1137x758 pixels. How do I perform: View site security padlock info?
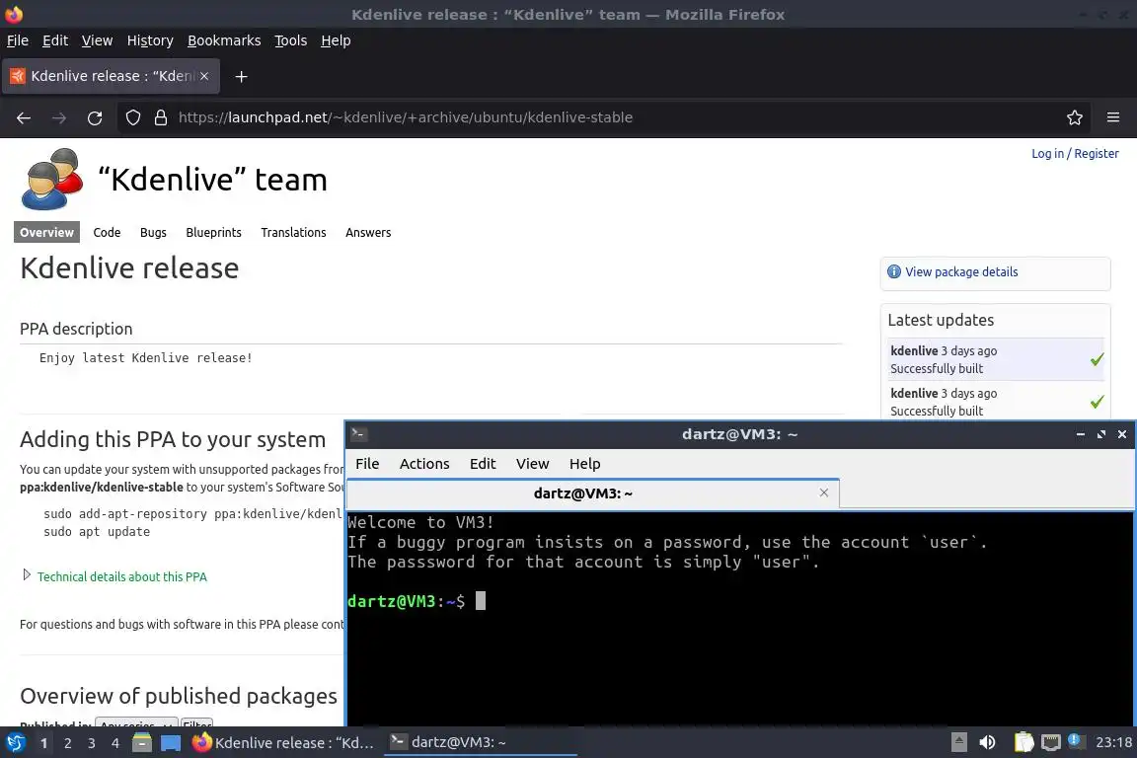161,117
